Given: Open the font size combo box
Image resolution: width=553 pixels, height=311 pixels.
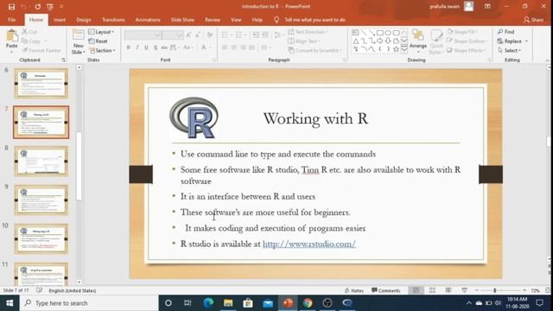Looking at the screenshot, I should point(173,35).
